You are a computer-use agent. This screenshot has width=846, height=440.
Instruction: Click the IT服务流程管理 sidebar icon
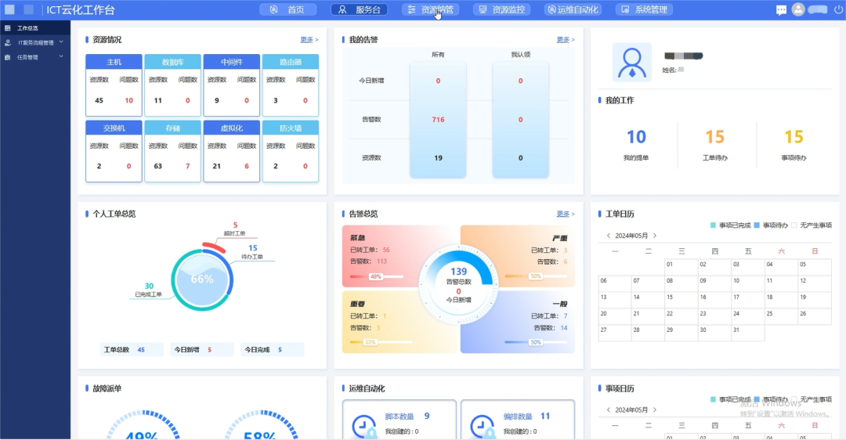[x=8, y=42]
